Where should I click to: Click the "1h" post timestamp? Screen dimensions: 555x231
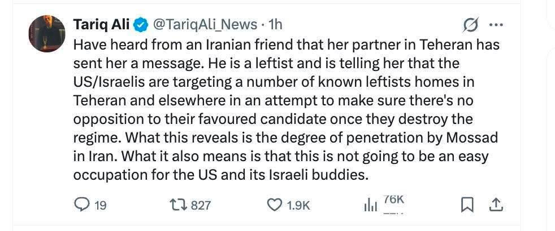click(x=275, y=24)
